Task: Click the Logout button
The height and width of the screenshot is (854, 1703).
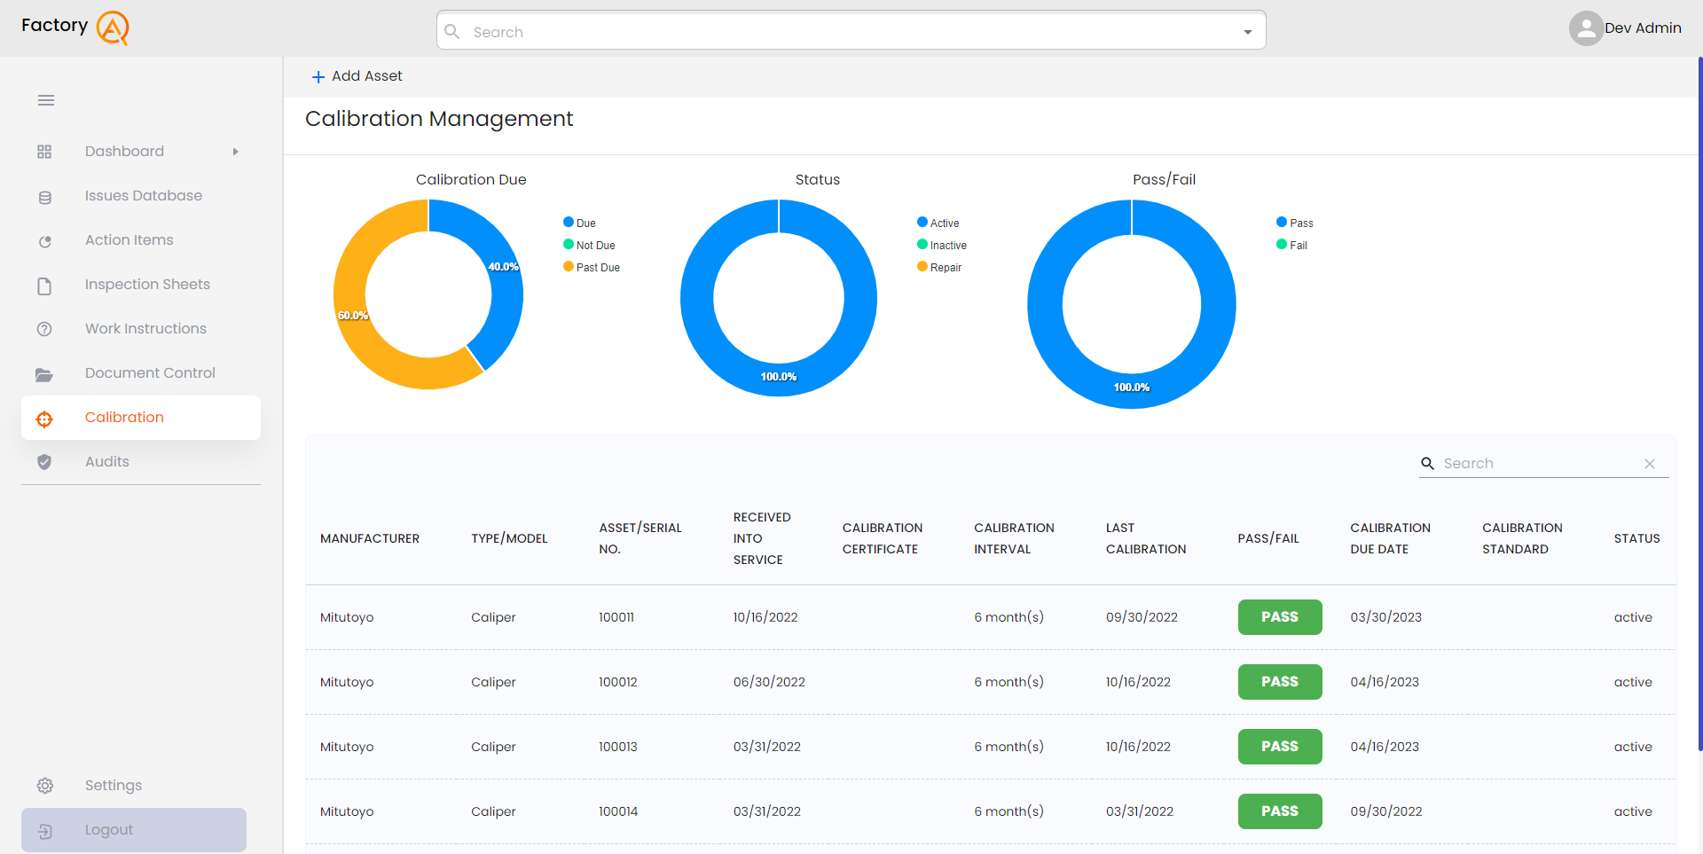Action: point(134,830)
